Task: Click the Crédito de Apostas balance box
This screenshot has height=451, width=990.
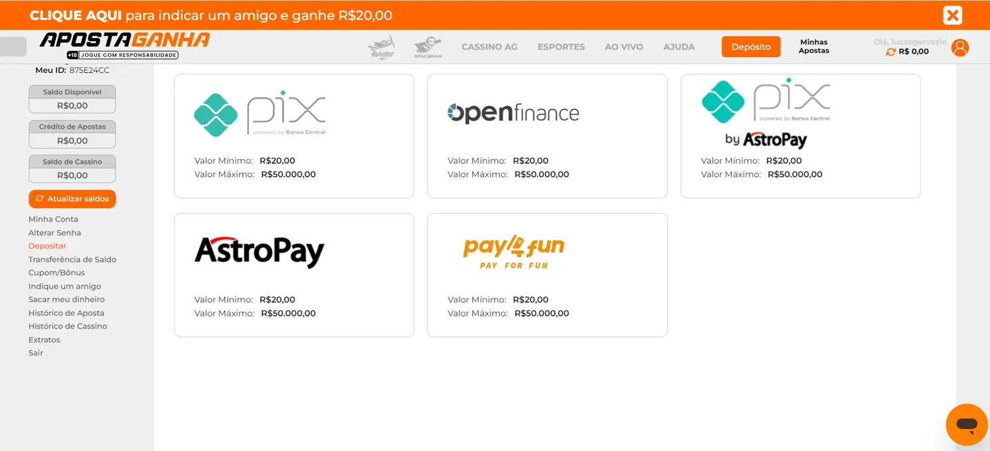Action: coord(72,135)
